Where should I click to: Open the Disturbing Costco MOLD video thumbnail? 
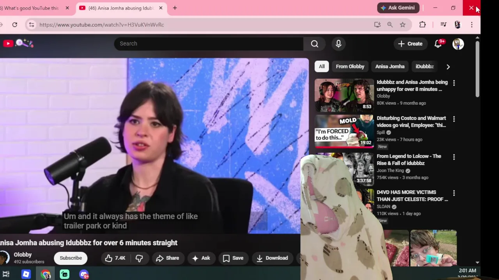coord(344,131)
